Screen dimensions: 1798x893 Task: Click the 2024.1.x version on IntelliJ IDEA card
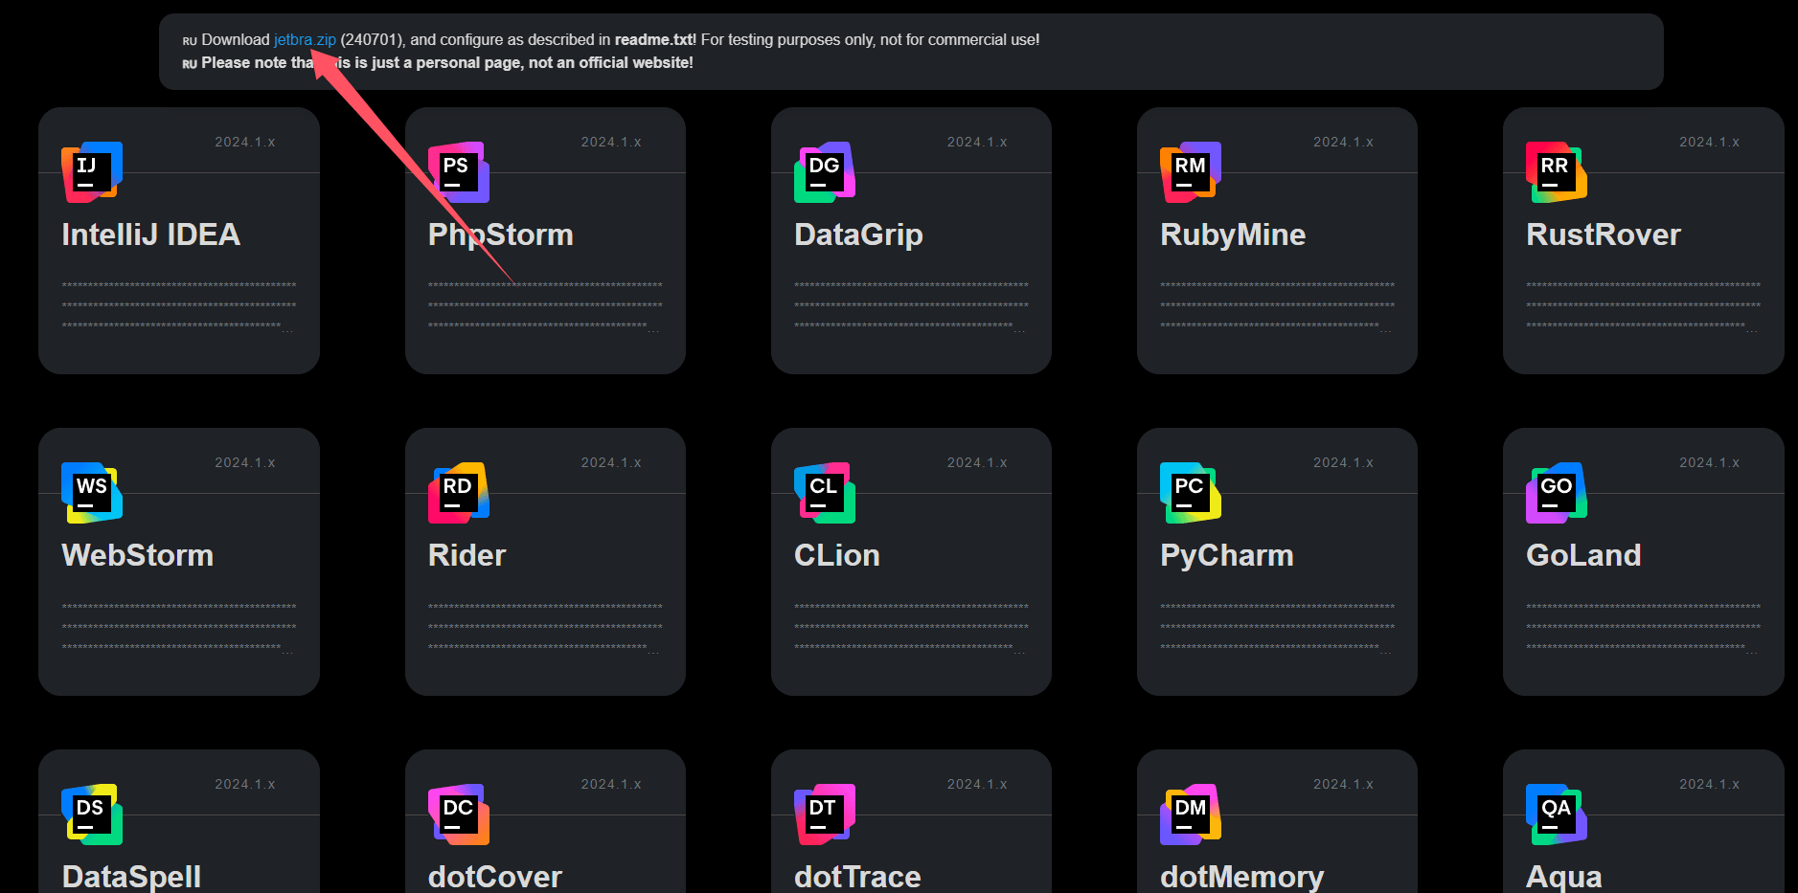(245, 142)
